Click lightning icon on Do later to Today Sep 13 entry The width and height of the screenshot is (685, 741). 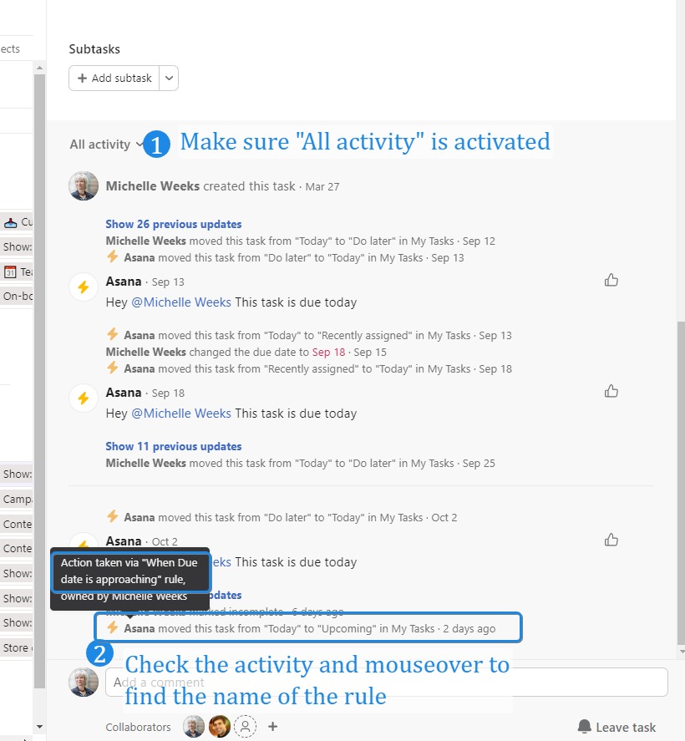[x=113, y=256]
